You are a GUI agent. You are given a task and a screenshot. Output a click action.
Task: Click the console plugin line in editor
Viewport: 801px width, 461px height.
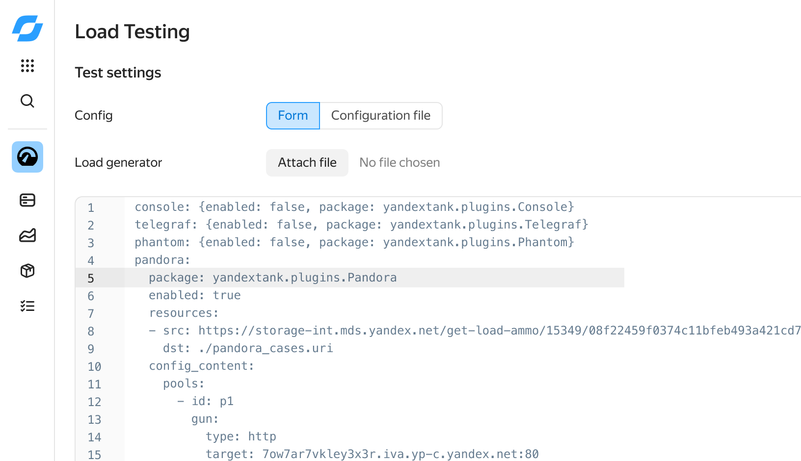tap(354, 207)
